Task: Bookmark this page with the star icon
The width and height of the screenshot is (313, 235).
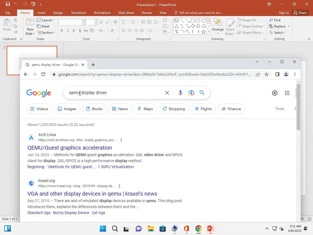Action: click(267, 74)
